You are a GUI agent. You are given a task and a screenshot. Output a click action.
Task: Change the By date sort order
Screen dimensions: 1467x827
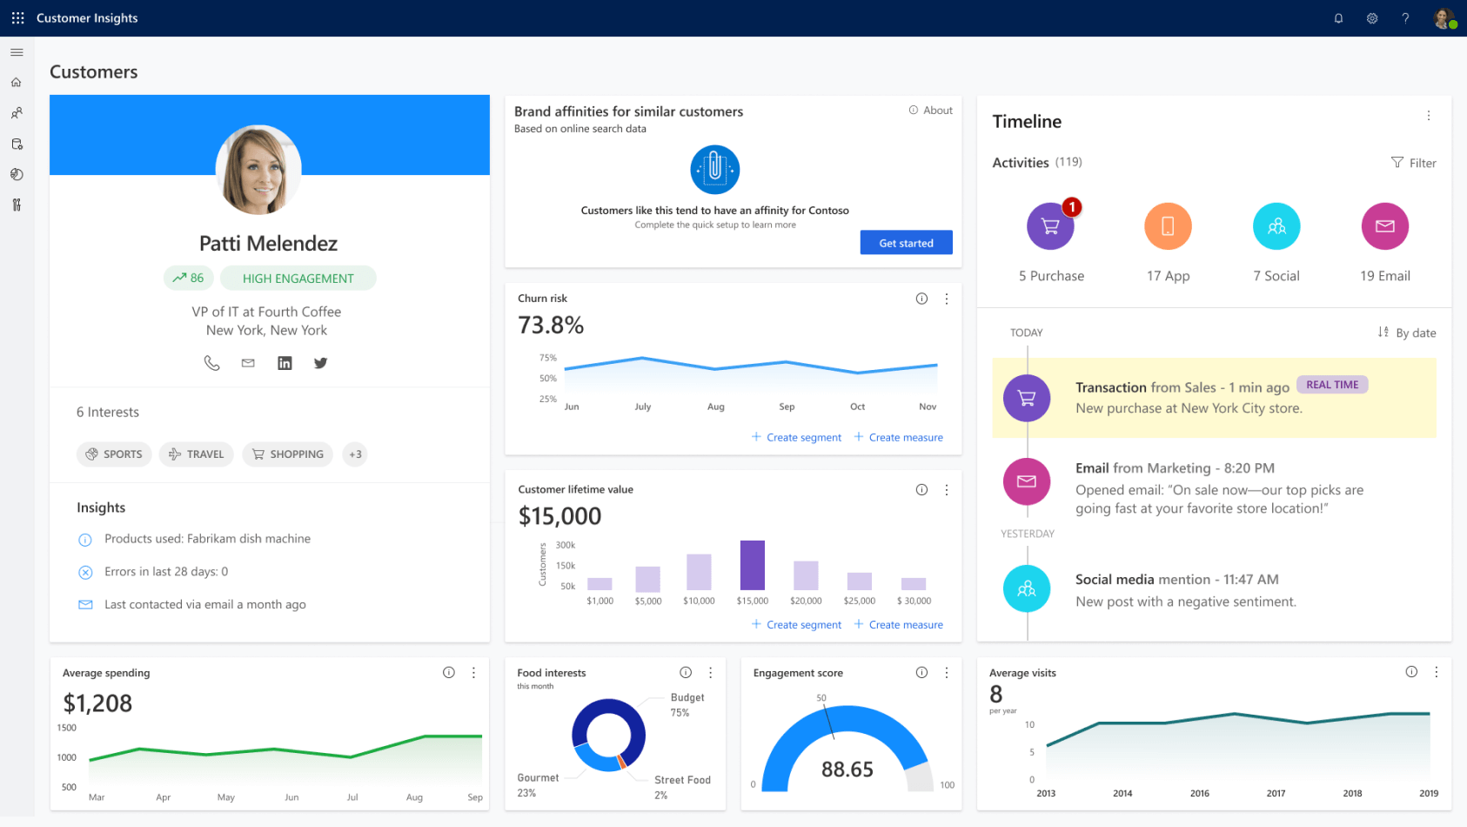click(x=1407, y=333)
